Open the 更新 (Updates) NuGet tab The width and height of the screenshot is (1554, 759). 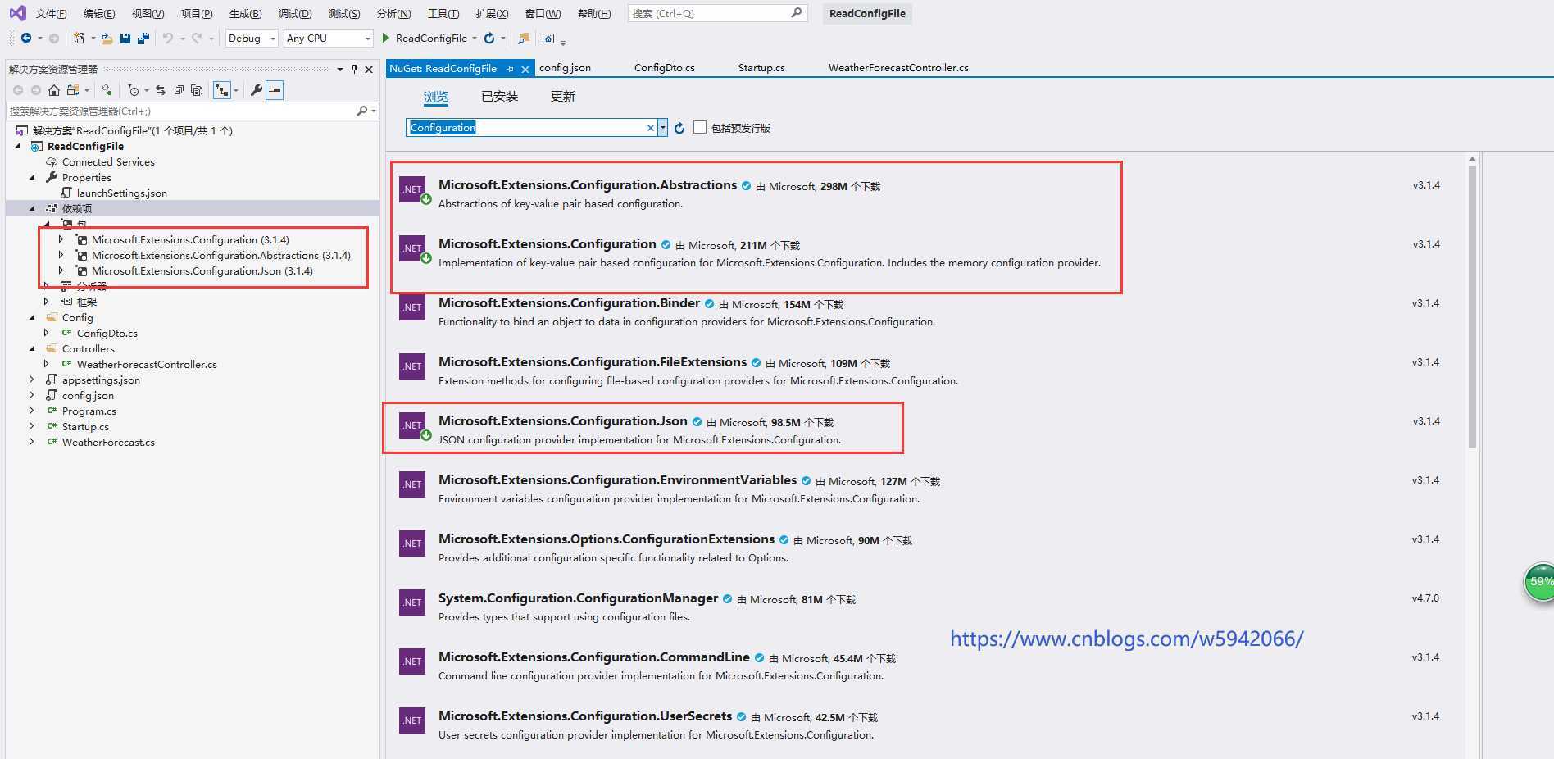(x=563, y=97)
